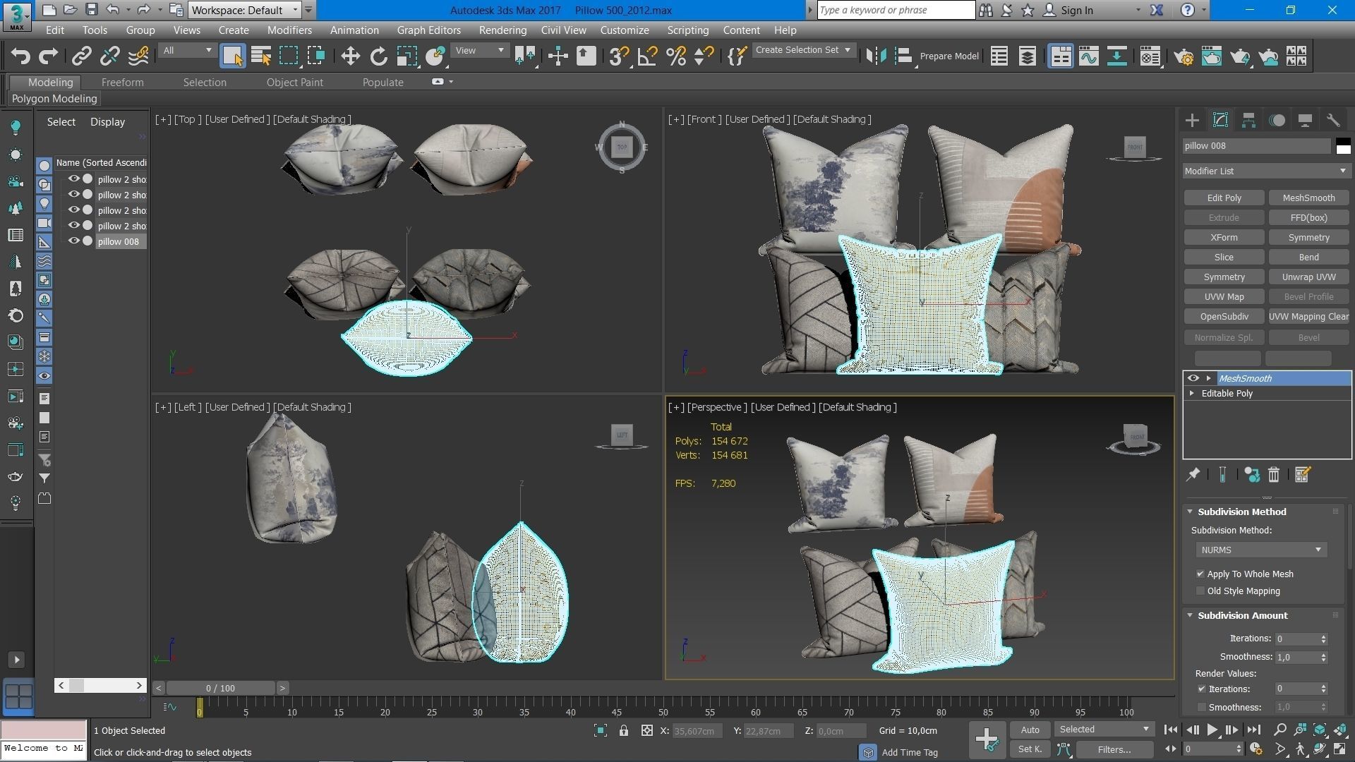
Task: Click the Edit Poly modifier button
Action: coord(1224,198)
